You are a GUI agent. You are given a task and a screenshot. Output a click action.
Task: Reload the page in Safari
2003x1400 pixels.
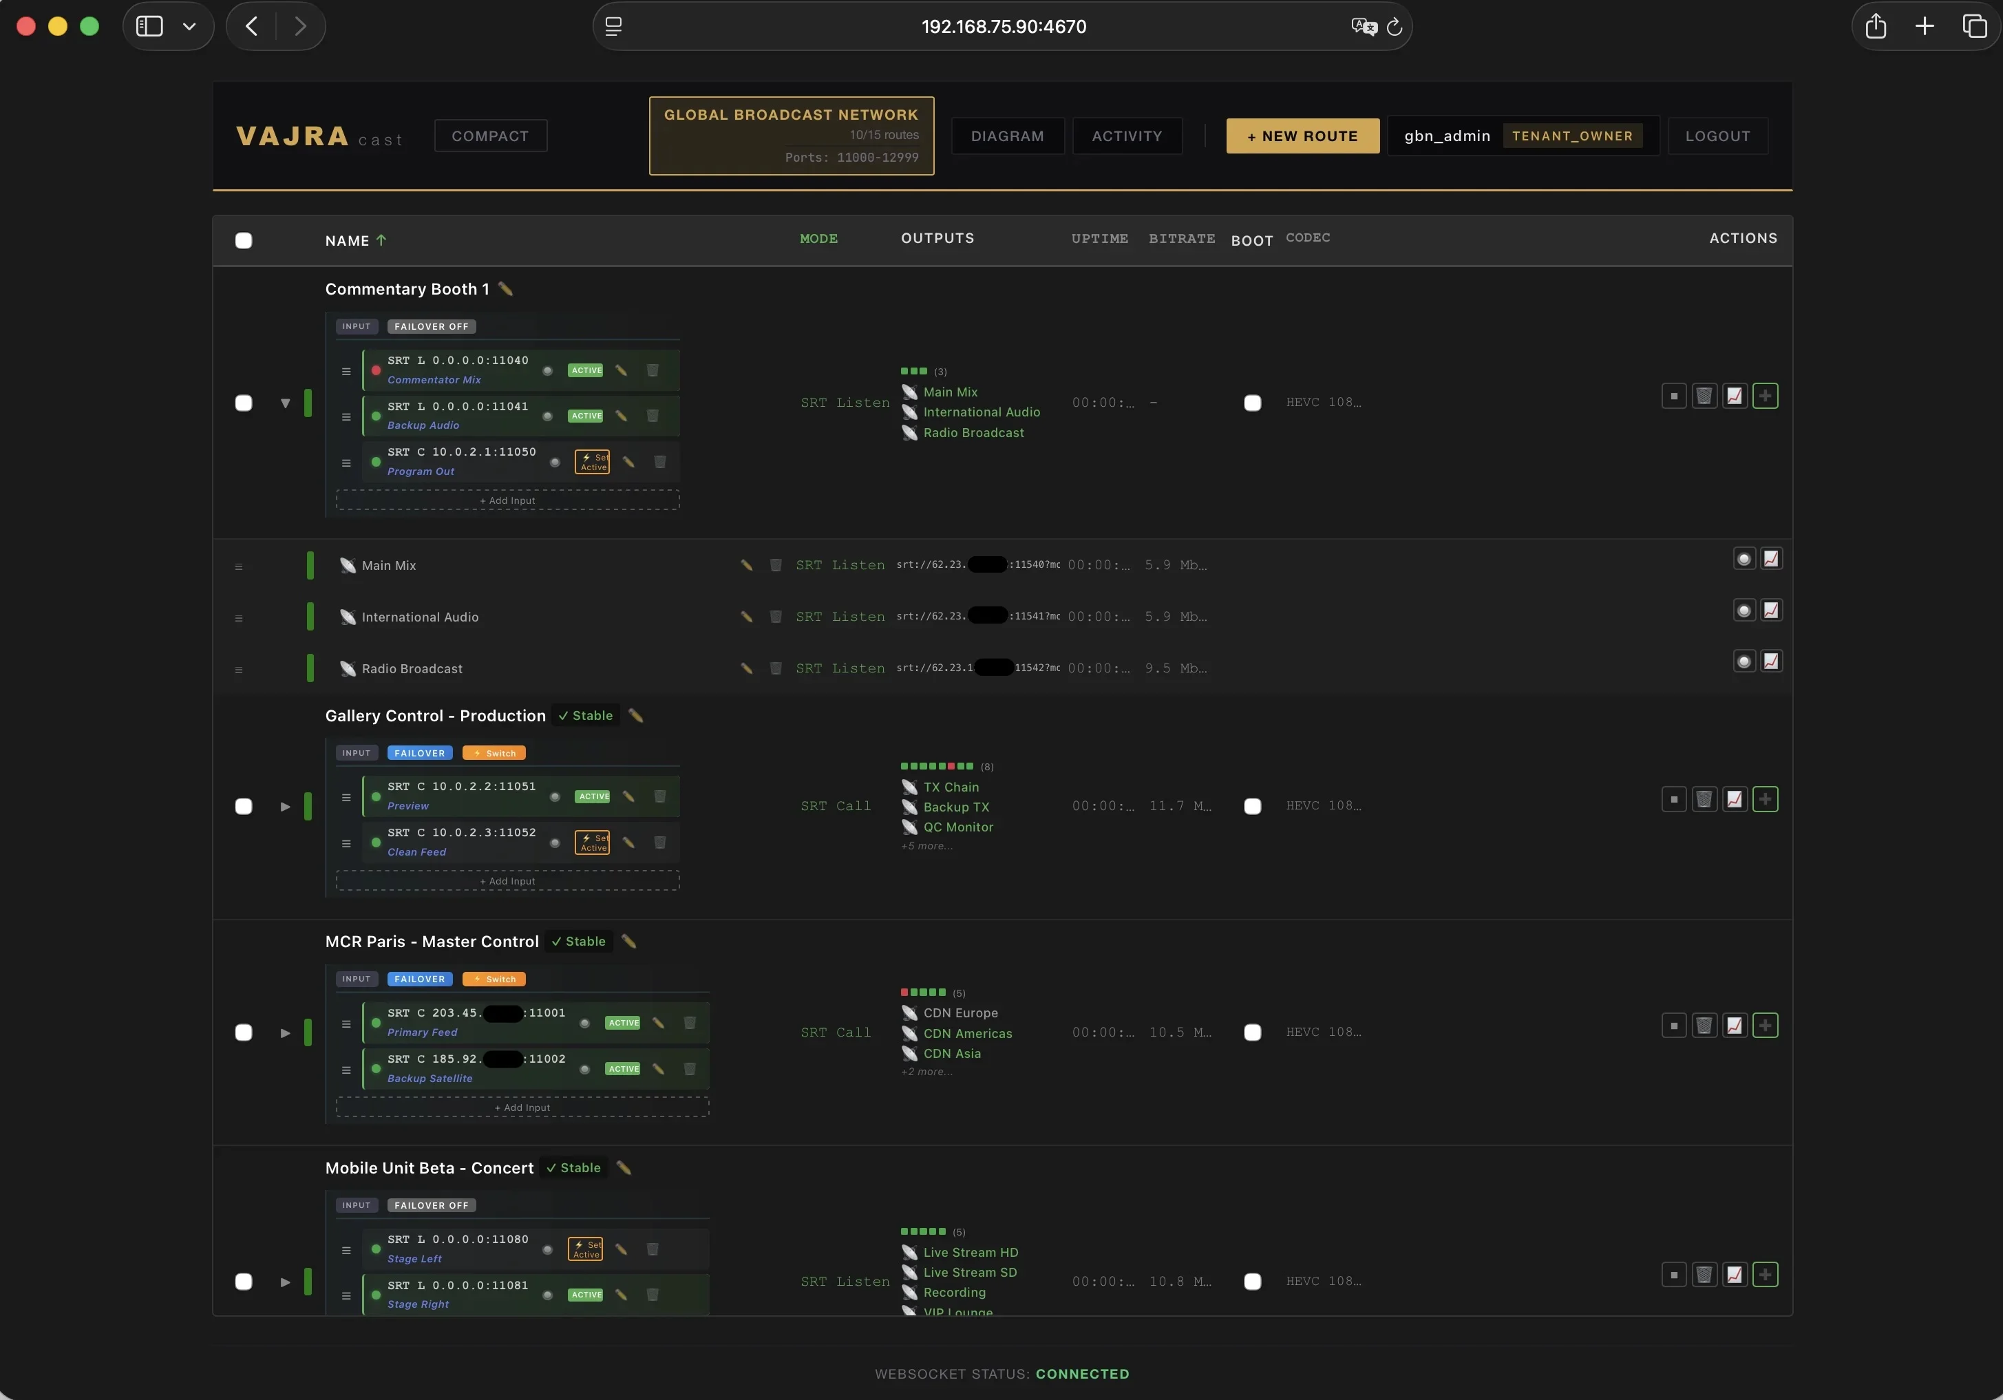coord(1394,26)
